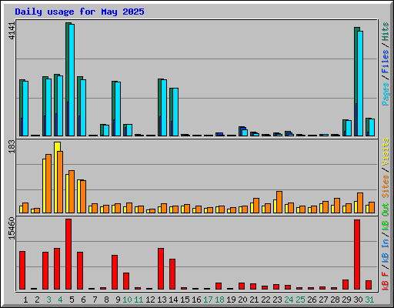
Task: Click the orange sites bar for day 23
Action: [x=279, y=202]
